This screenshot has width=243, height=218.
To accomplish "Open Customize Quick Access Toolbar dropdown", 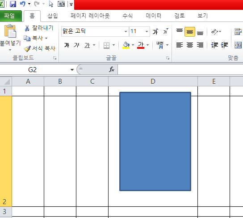I will click(x=71, y=4).
